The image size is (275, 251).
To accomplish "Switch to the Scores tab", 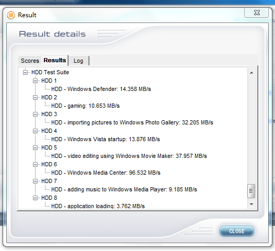I will (30, 61).
